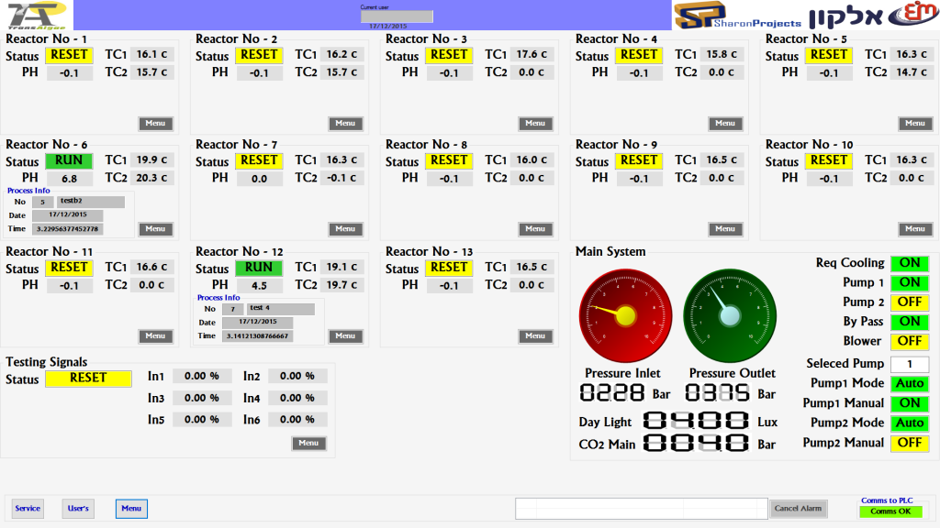Click the Comms OK status indicator
Image resolution: width=940 pixels, height=528 pixels.
pos(890,511)
